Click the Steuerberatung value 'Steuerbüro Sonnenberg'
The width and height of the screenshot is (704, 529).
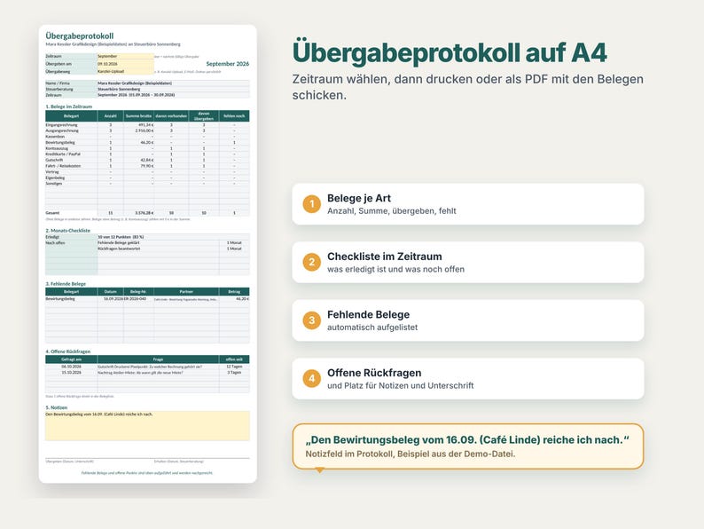119,89
